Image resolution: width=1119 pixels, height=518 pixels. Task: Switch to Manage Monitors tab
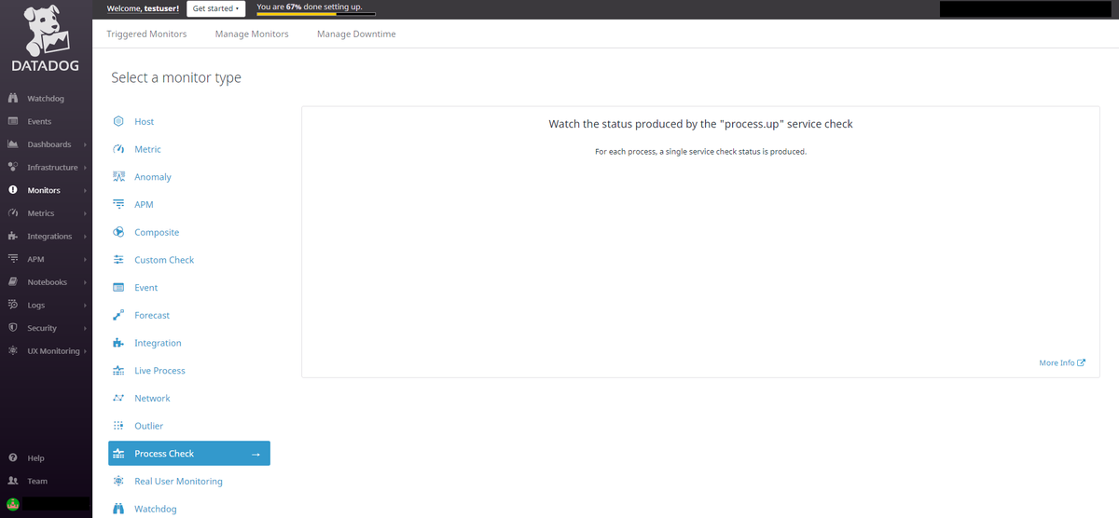[252, 34]
